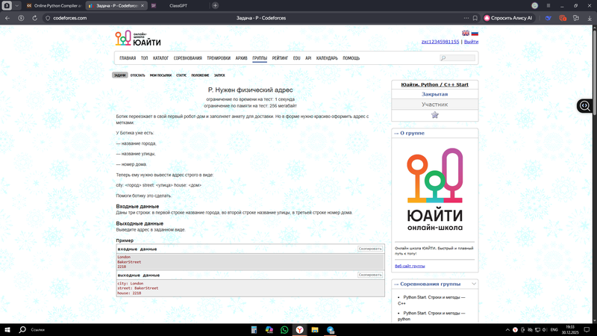Switch site language to English flag
The image size is (597, 336).
(x=466, y=33)
